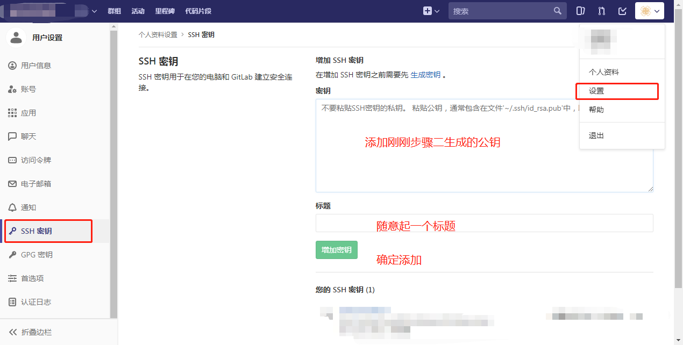Open 活动 in the top navigation

tap(138, 11)
